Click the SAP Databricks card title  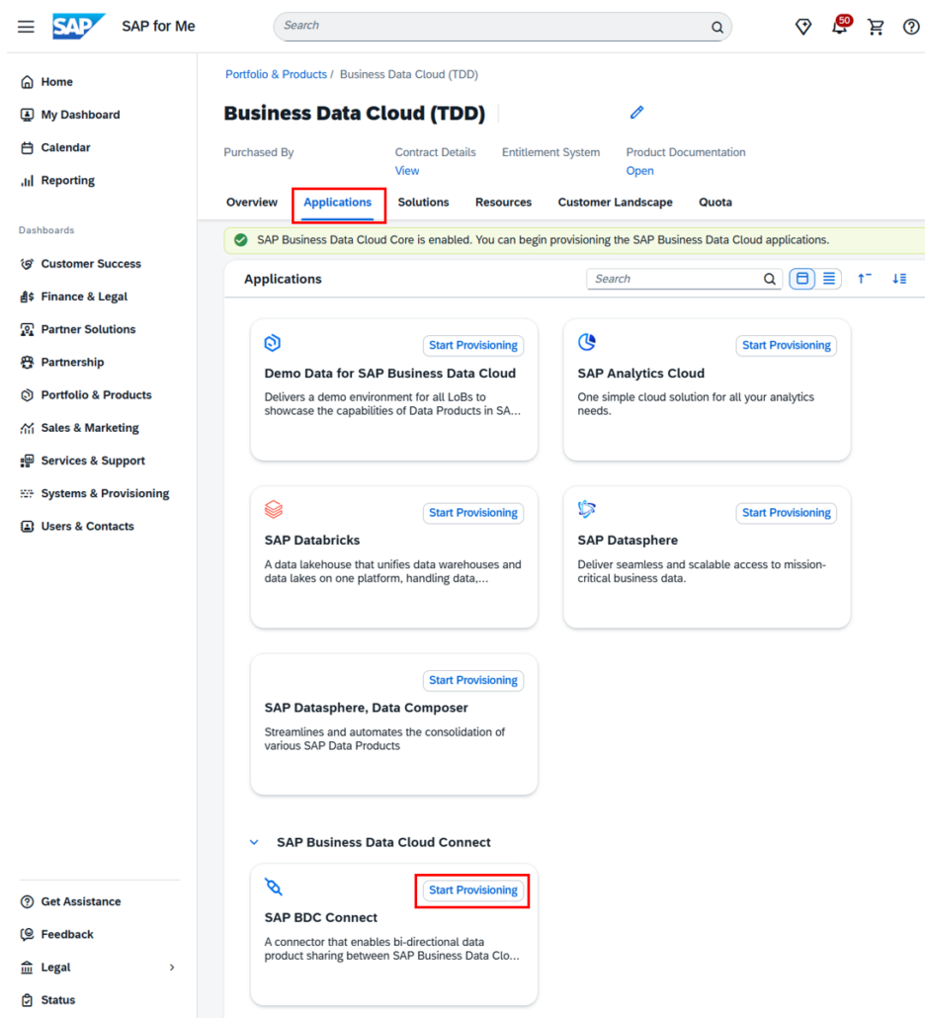pos(311,541)
